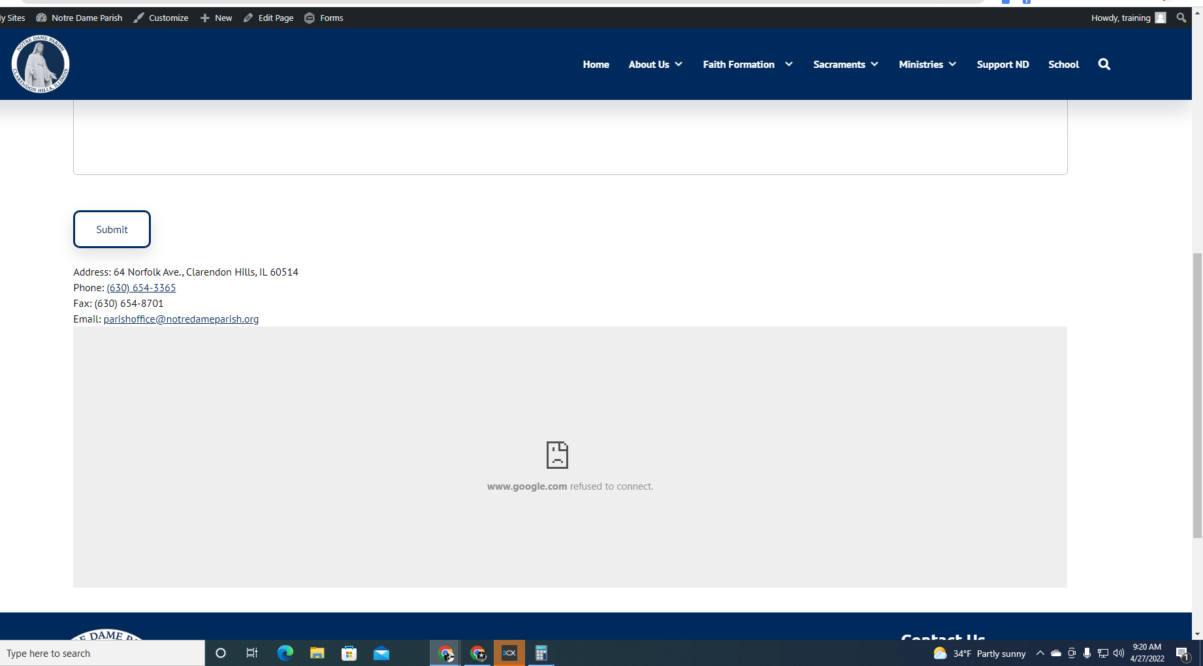
Task: Go to the Home page
Action: (596, 64)
